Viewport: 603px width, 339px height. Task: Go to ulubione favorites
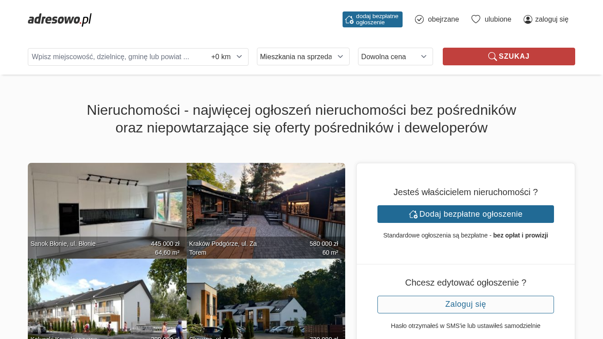point(497,19)
